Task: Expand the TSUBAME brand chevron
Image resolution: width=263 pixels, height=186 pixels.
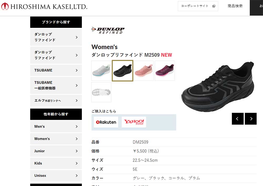Action: click(77, 70)
